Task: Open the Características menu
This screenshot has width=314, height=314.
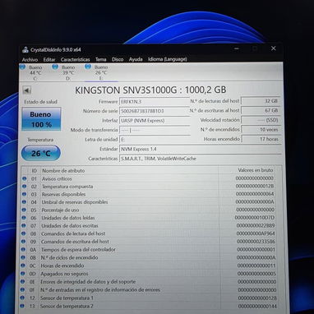Action: (75, 59)
